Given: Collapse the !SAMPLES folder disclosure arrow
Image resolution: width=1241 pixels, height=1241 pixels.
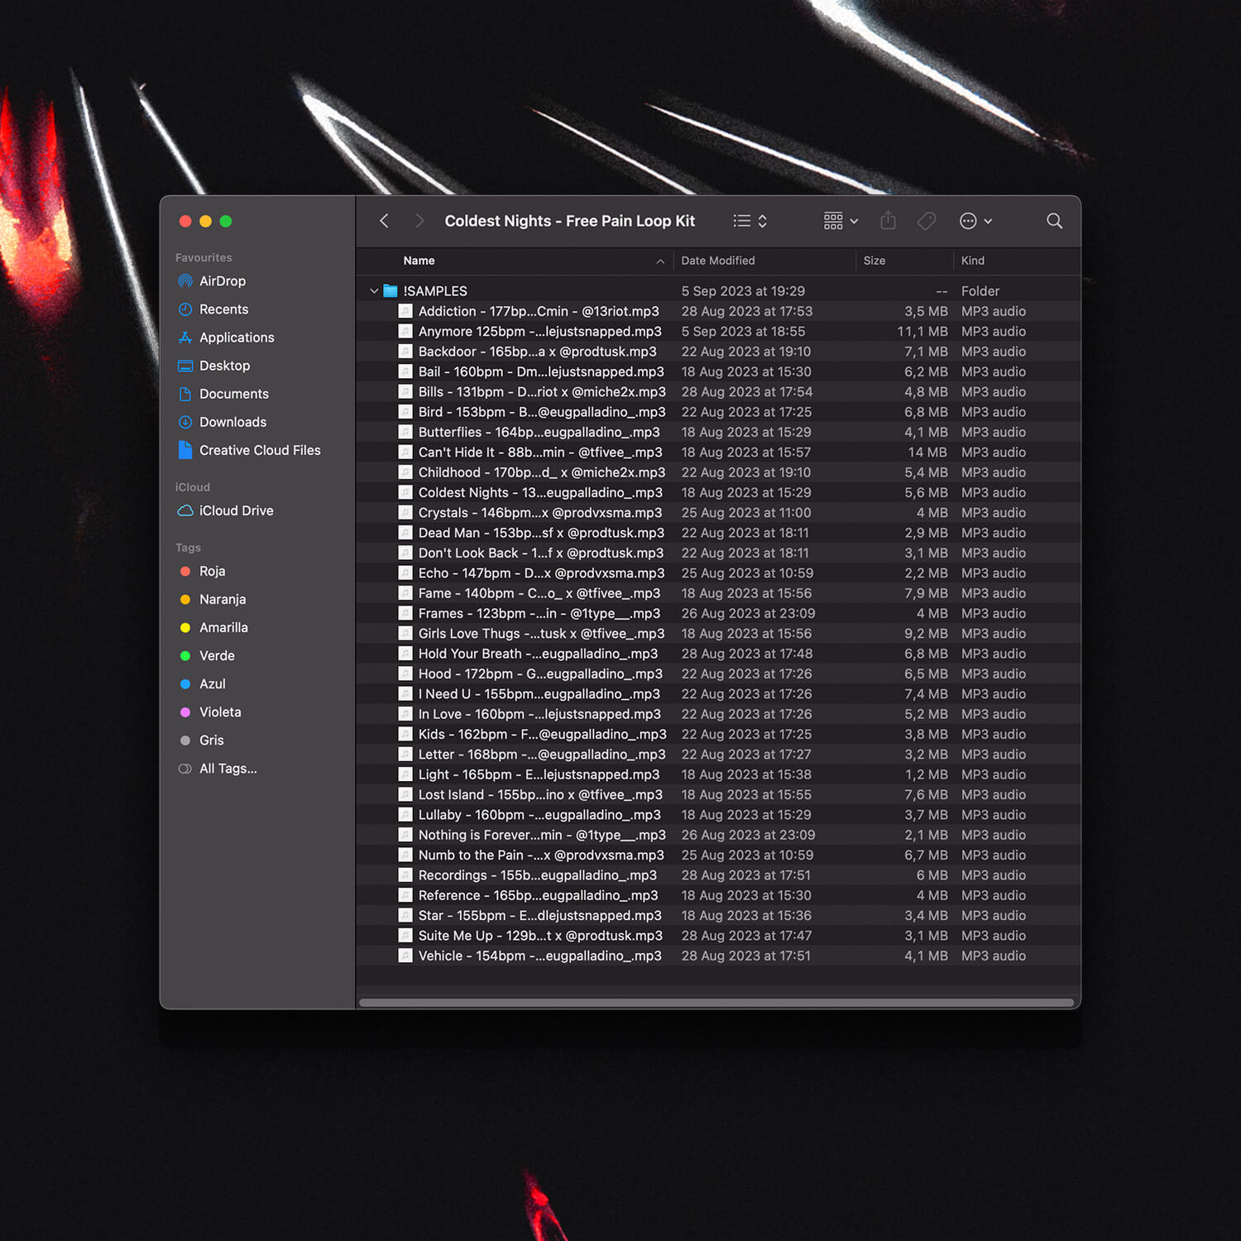Looking at the screenshot, I should click(374, 291).
